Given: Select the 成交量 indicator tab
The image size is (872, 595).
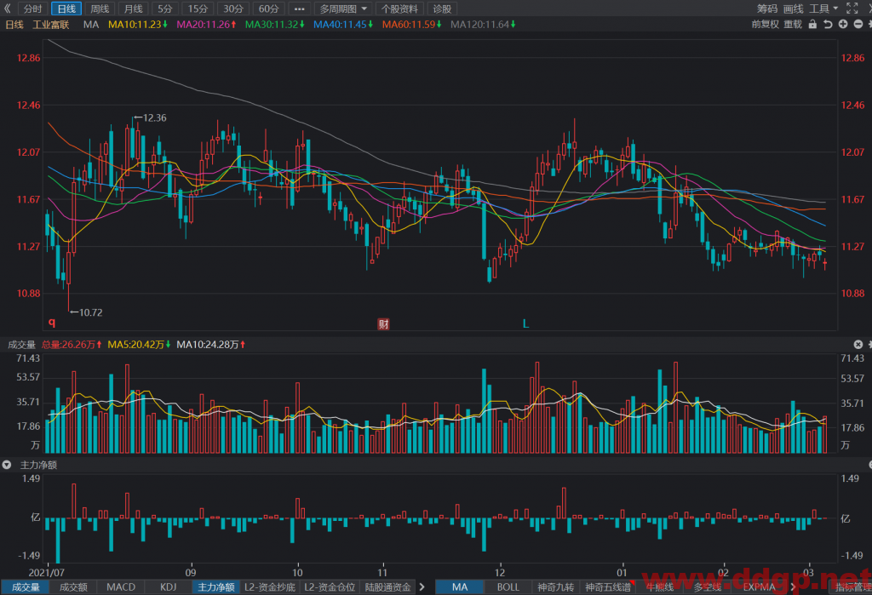Looking at the screenshot, I should 26,587.
